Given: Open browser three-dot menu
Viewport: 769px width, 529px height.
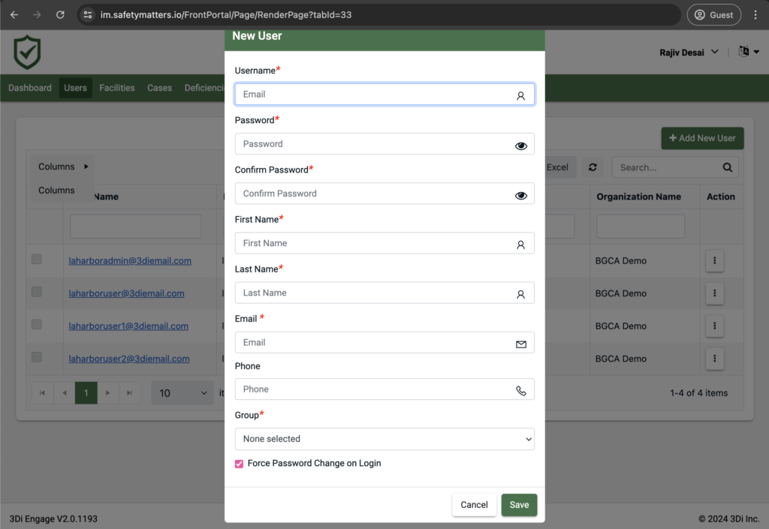Looking at the screenshot, I should coord(755,15).
